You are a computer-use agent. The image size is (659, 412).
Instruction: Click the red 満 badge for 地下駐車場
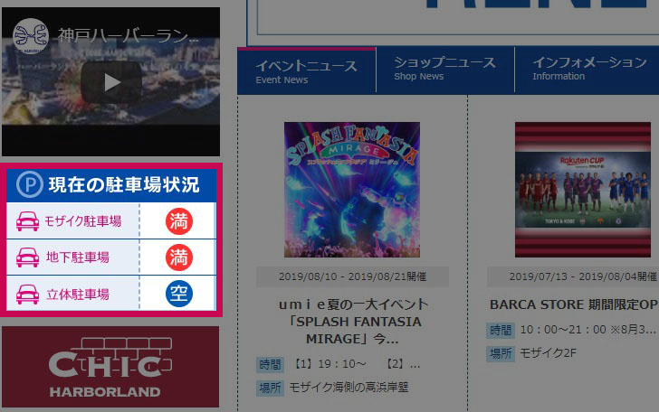click(179, 257)
